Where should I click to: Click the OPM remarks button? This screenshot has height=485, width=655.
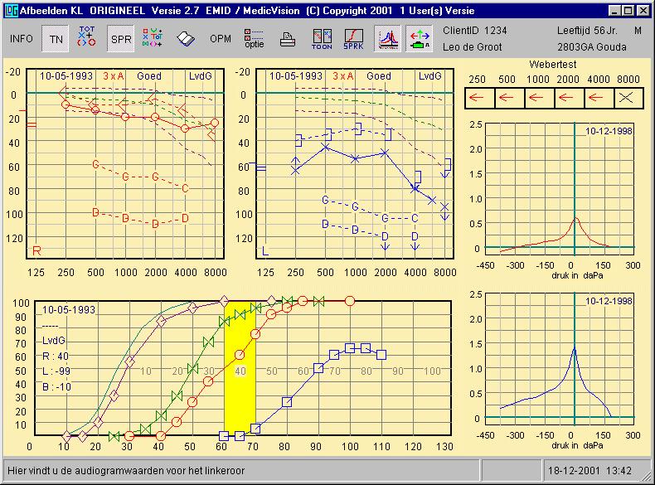click(x=221, y=39)
